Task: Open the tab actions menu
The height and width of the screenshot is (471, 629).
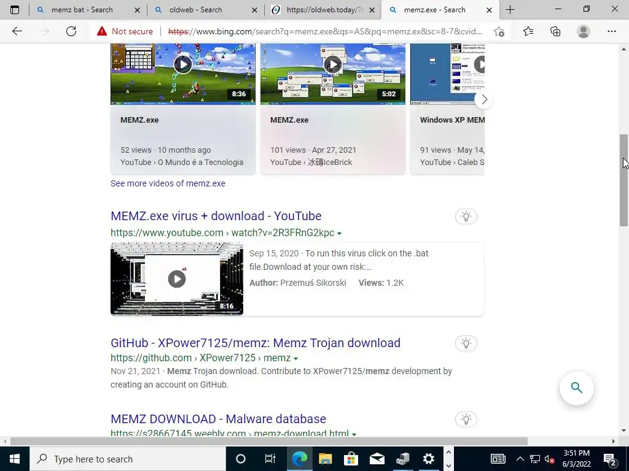Action: (15, 10)
